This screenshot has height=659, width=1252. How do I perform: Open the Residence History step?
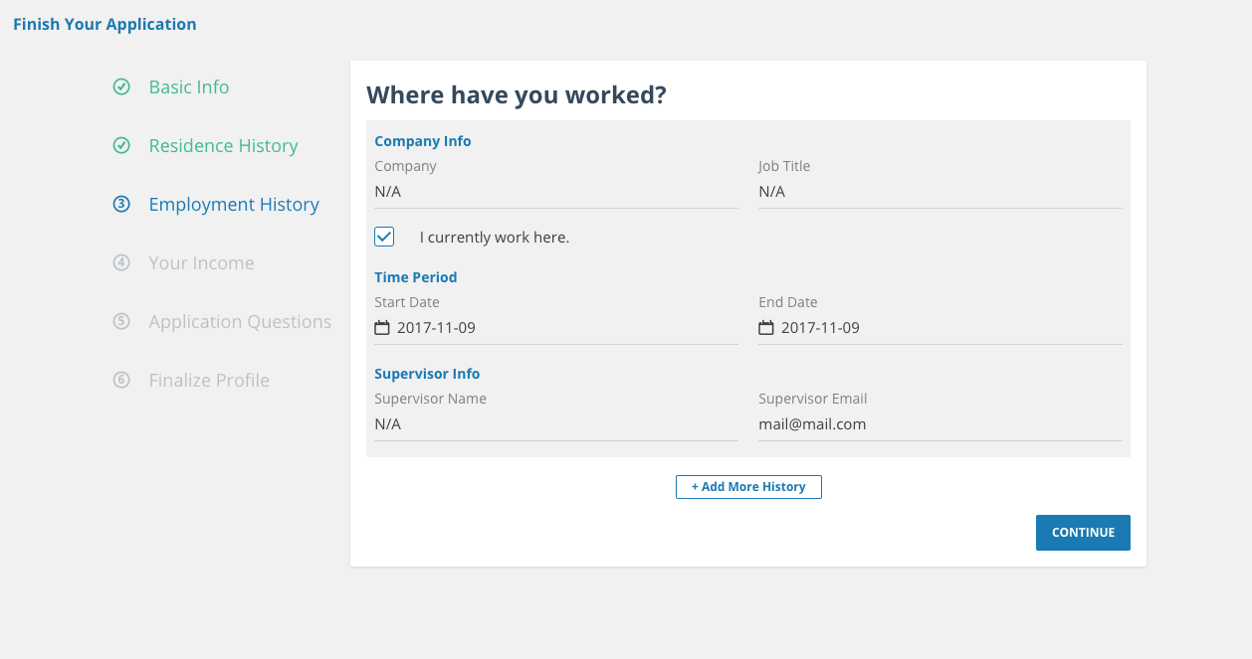(223, 146)
